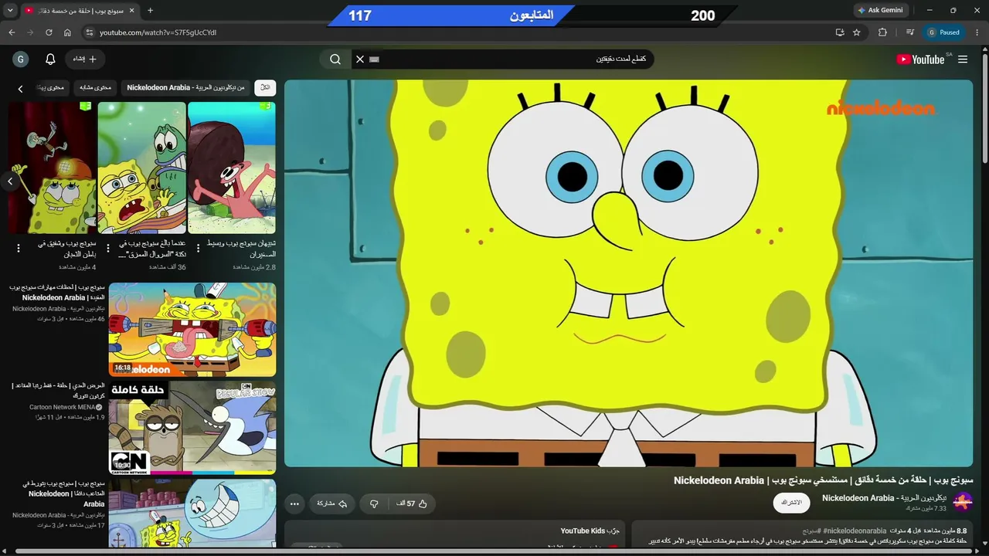Open the 17 million views SpongeBob thumbnail
Image resolution: width=989 pixels, height=556 pixels.
click(x=192, y=514)
